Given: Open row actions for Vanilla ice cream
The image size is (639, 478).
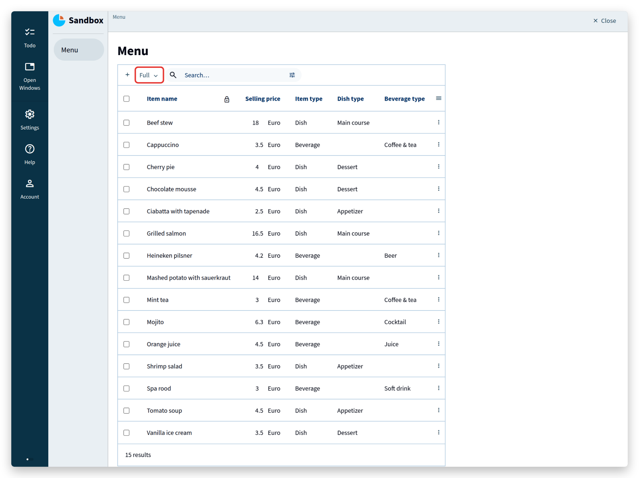Looking at the screenshot, I should [x=439, y=432].
